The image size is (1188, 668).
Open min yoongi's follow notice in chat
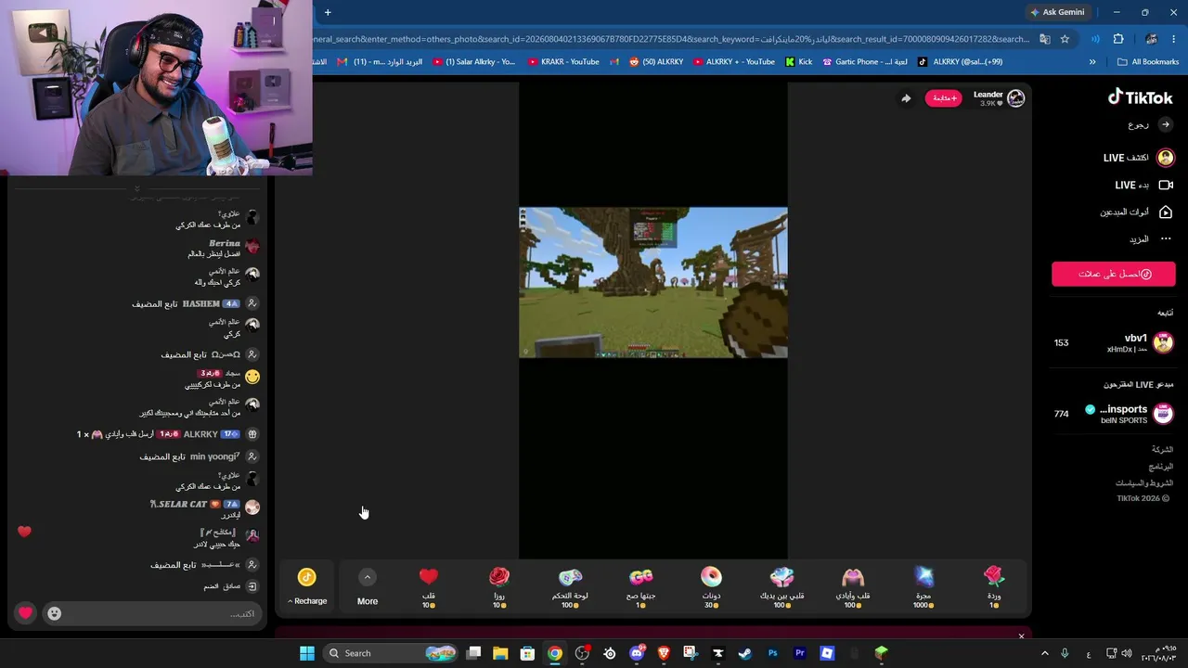(200, 457)
